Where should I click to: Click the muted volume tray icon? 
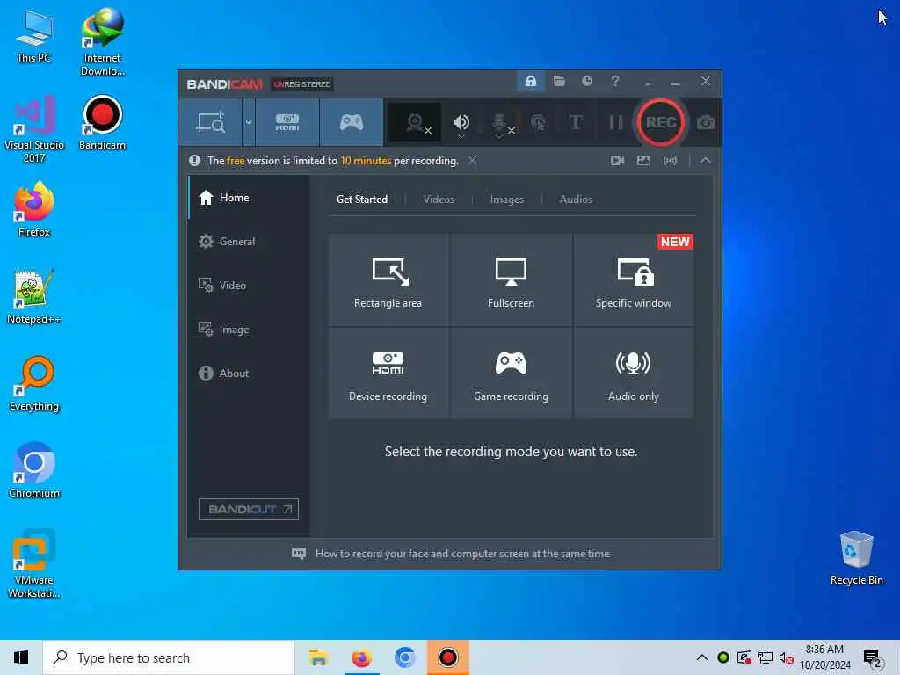(x=787, y=657)
